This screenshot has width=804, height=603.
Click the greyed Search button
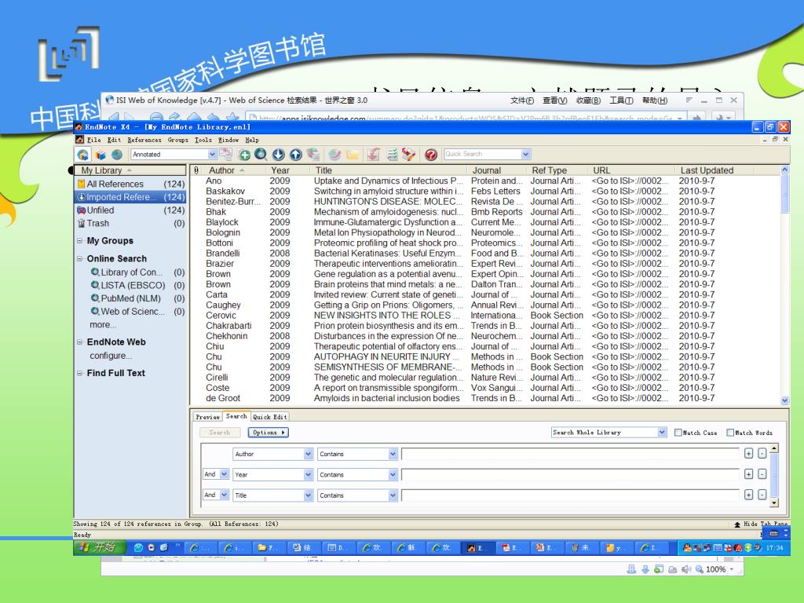[220, 433]
